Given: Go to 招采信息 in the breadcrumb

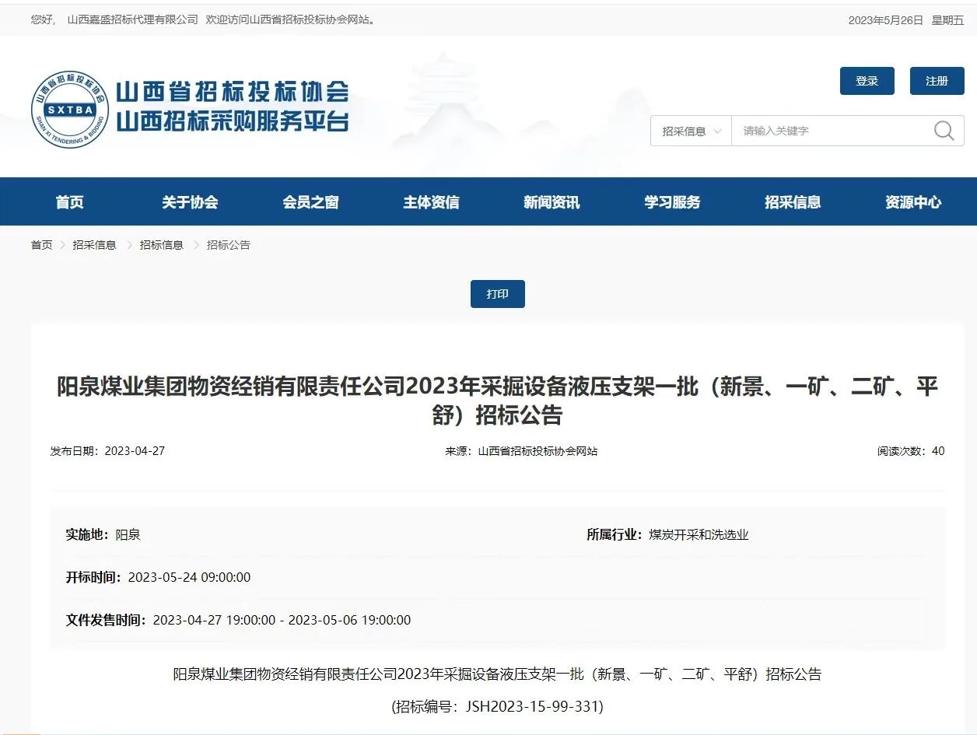Looking at the screenshot, I should click(94, 245).
